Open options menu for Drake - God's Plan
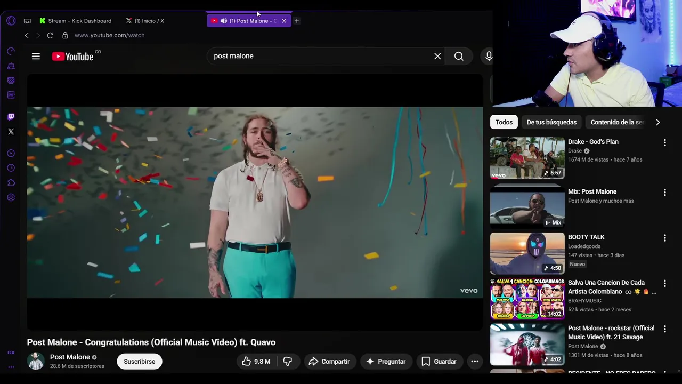Image resolution: width=682 pixels, height=384 pixels. click(664, 142)
